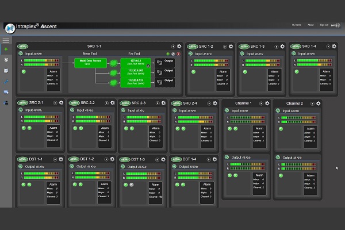
Task: Click the SRC 1-1 title text
Action: [94, 46]
